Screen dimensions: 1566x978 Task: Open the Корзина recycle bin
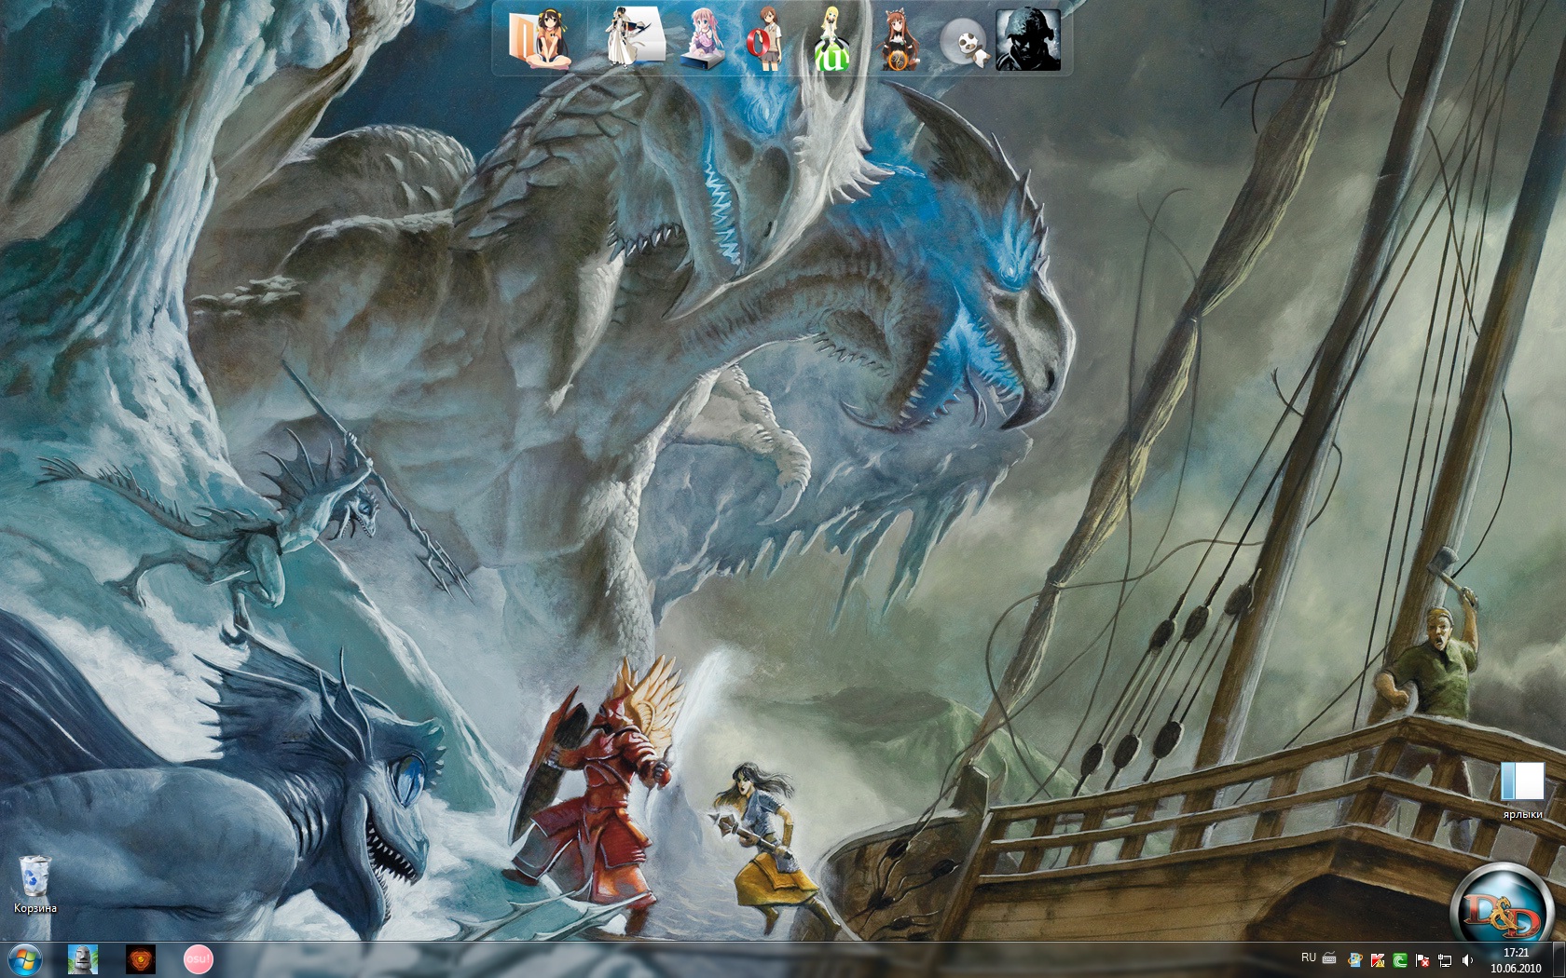click(35, 884)
